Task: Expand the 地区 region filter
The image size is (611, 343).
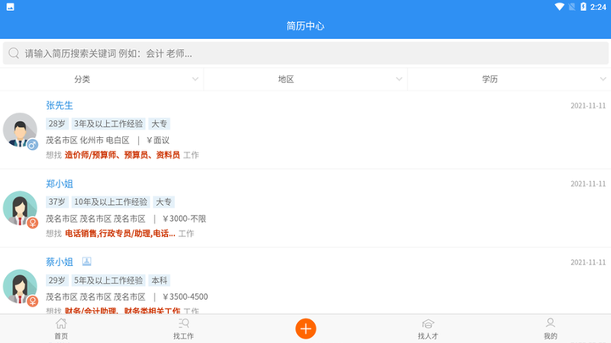Action: pos(305,79)
